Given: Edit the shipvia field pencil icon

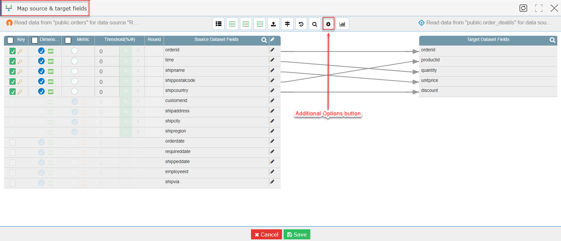Looking at the screenshot, I should [272, 182].
